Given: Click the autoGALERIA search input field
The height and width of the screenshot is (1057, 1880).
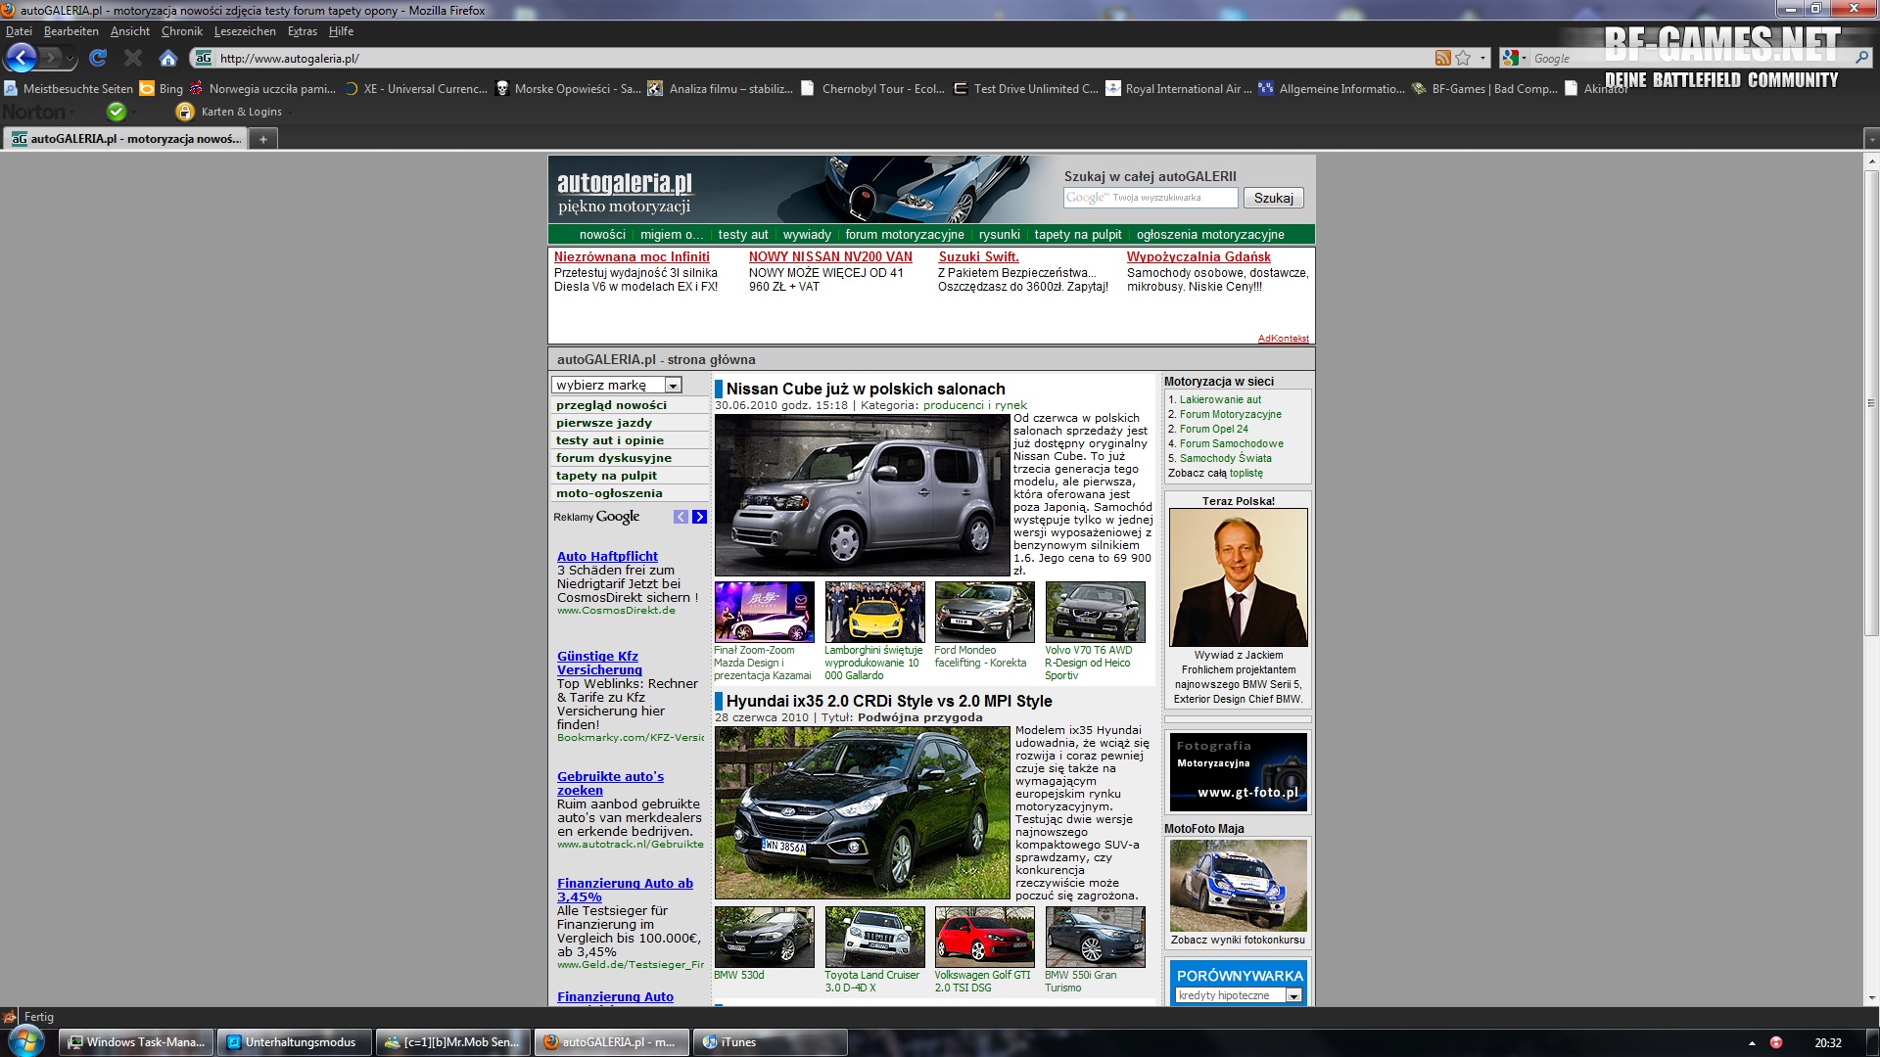Looking at the screenshot, I should tap(1151, 198).
